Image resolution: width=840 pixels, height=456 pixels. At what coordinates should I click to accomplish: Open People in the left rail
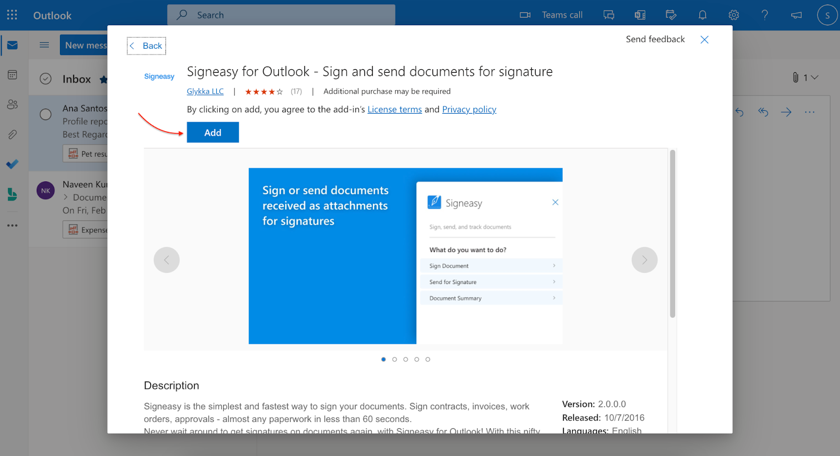[13, 105]
